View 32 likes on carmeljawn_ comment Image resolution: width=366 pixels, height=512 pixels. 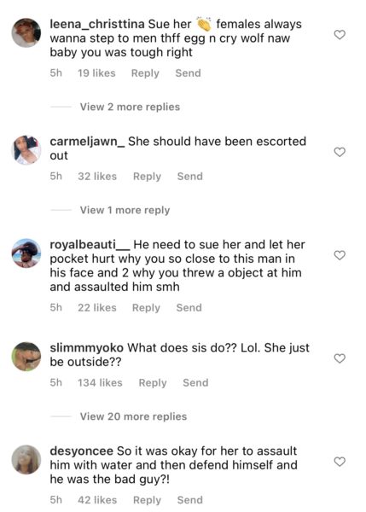point(97,177)
